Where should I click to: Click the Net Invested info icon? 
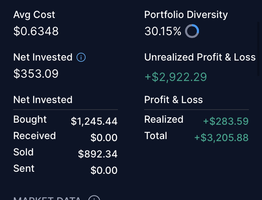[x=81, y=57]
